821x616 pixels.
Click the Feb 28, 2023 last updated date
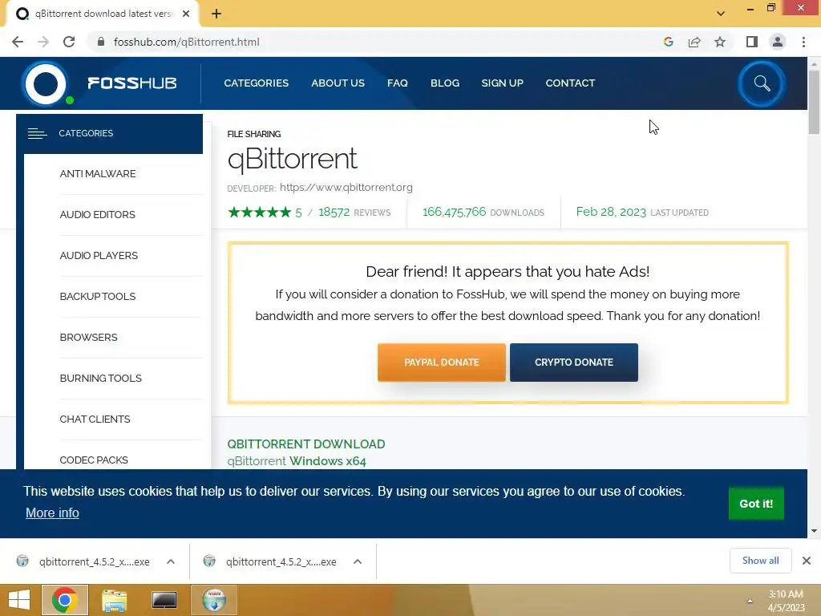[611, 212]
